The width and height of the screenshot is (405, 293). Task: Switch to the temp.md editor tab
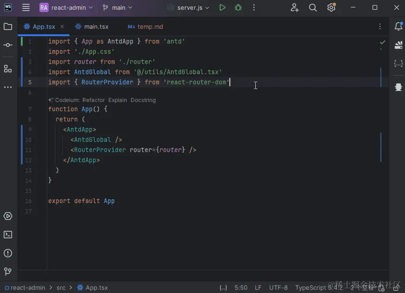[x=146, y=26]
